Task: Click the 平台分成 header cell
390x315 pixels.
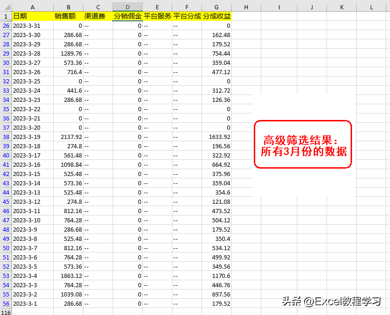Action: pos(187,16)
